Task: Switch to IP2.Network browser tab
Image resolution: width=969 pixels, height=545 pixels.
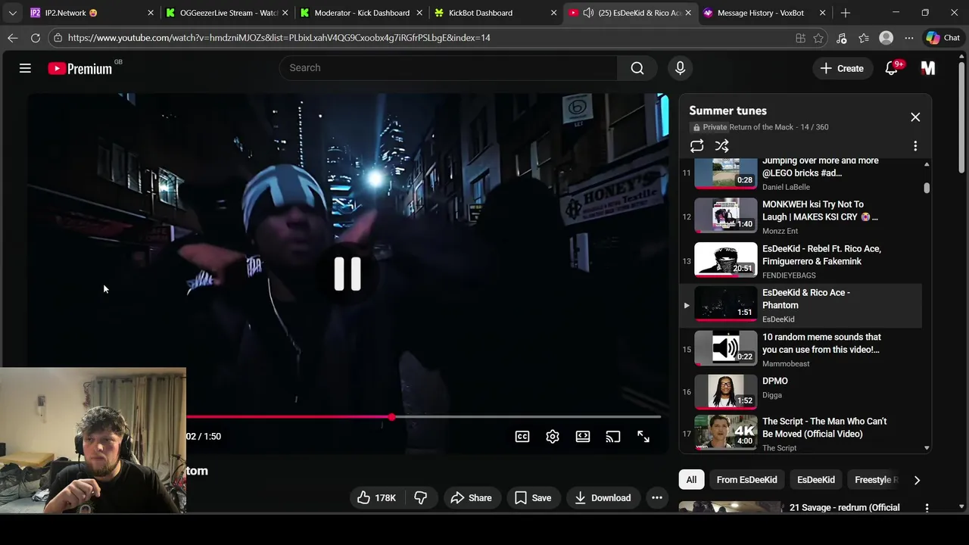Action: click(91, 13)
